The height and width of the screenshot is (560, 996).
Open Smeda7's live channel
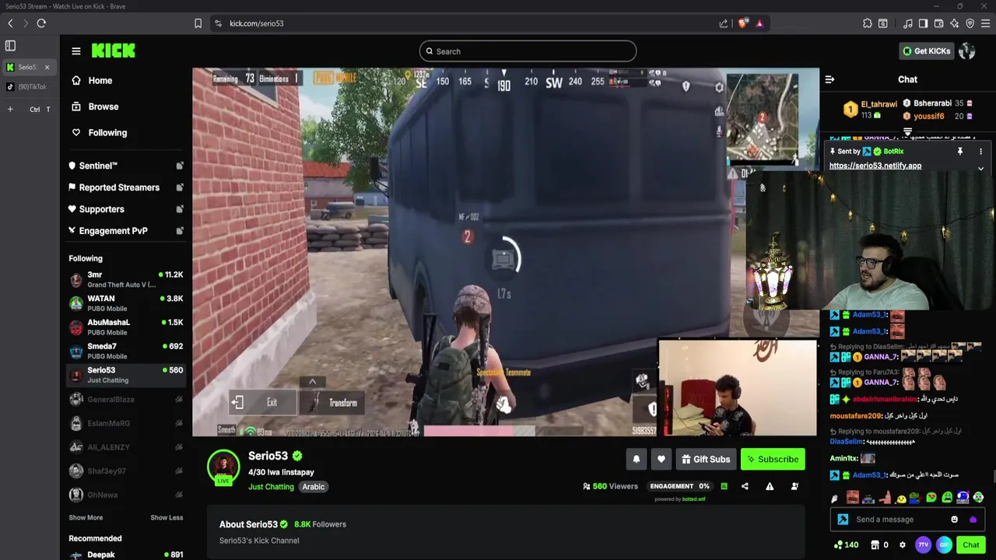(126, 351)
